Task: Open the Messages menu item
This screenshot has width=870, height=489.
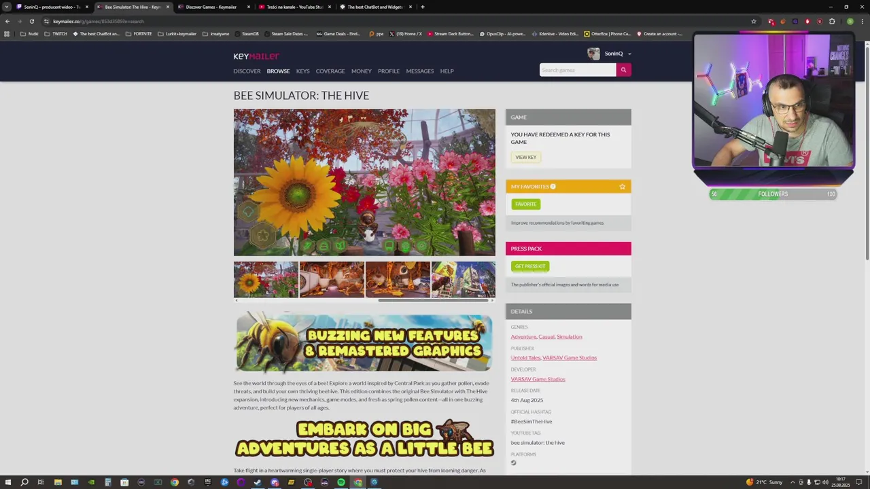Action: tap(420, 71)
